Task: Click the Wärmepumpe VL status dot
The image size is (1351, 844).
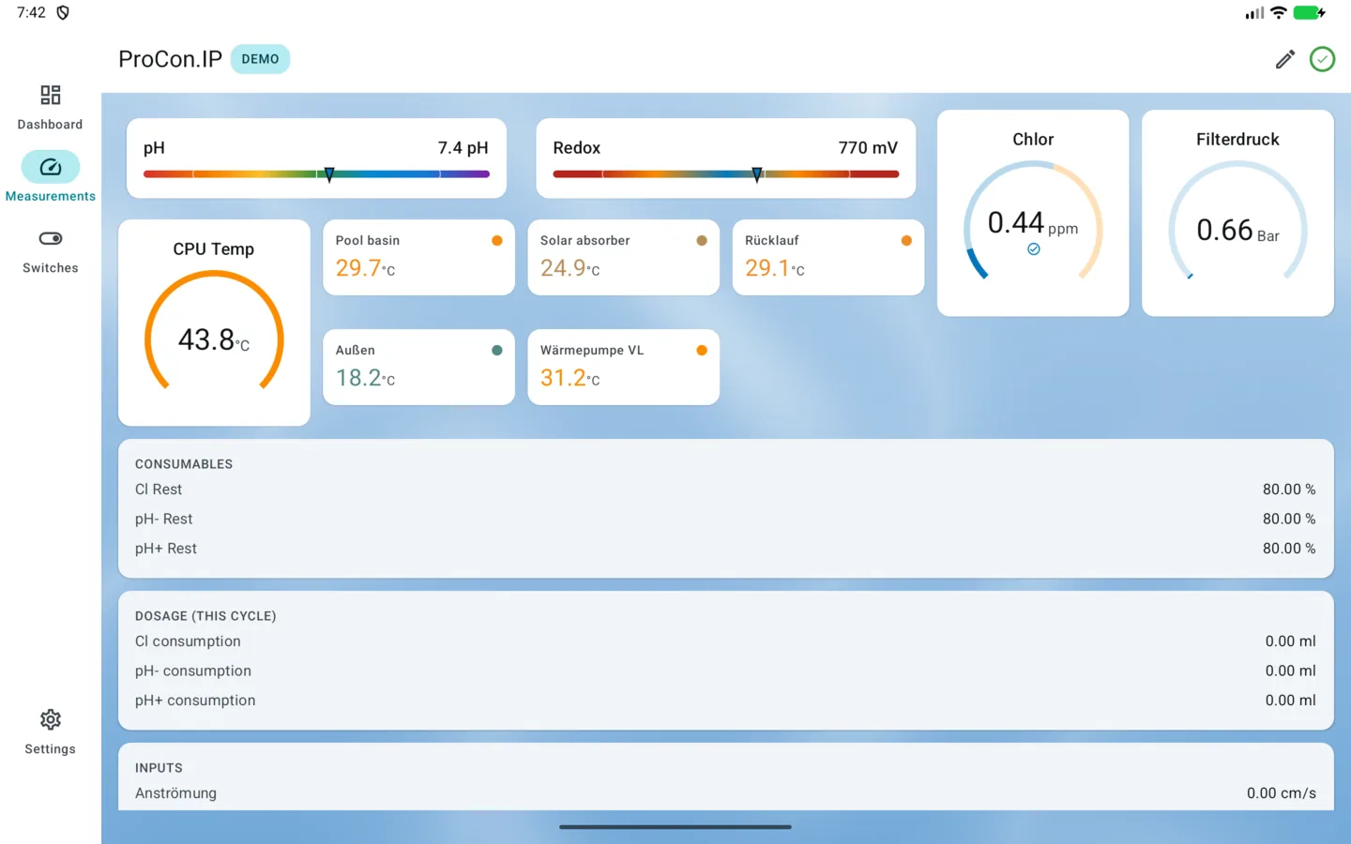Action: (x=702, y=351)
